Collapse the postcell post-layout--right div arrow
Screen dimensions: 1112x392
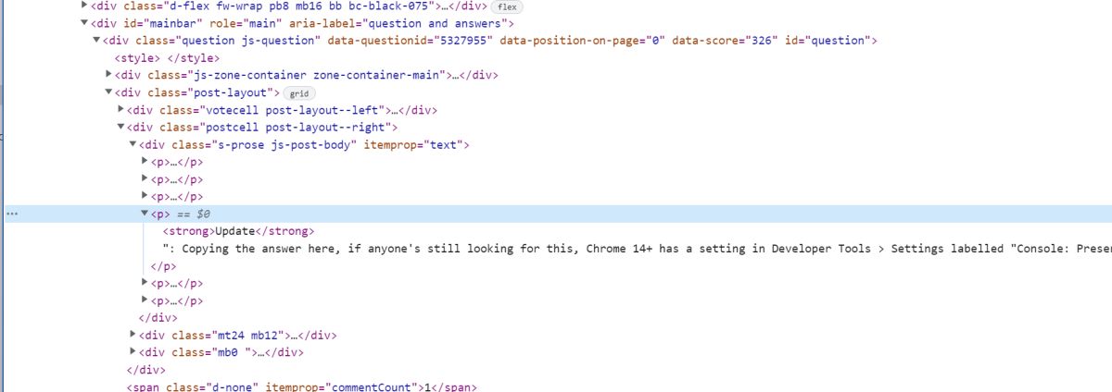(x=120, y=128)
